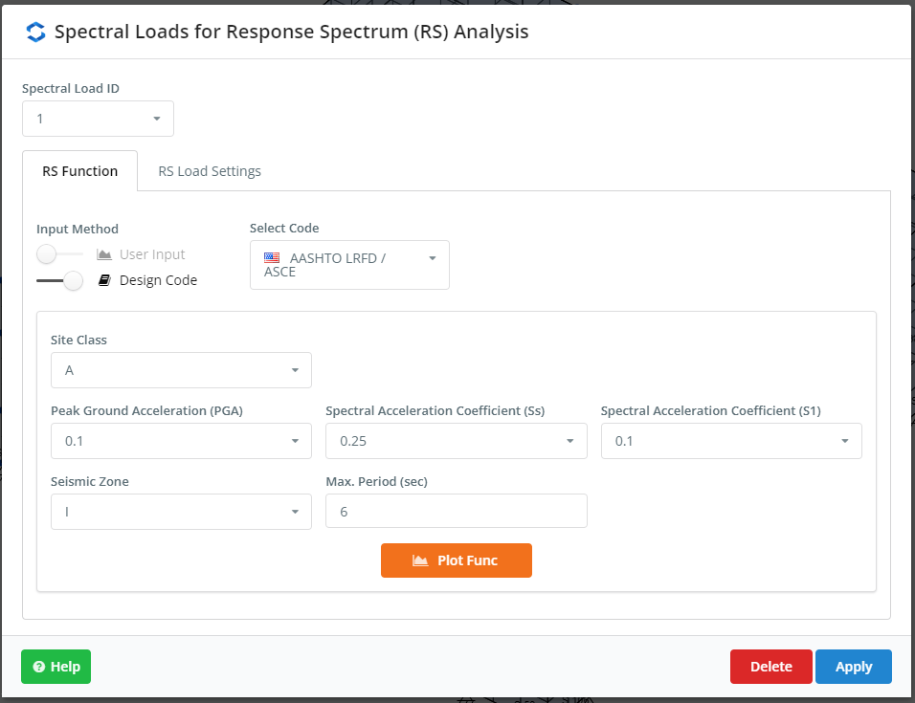Screen dimensions: 915x703
Task: Click the Design Code book icon
Action: pyautogui.click(x=104, y=280)
